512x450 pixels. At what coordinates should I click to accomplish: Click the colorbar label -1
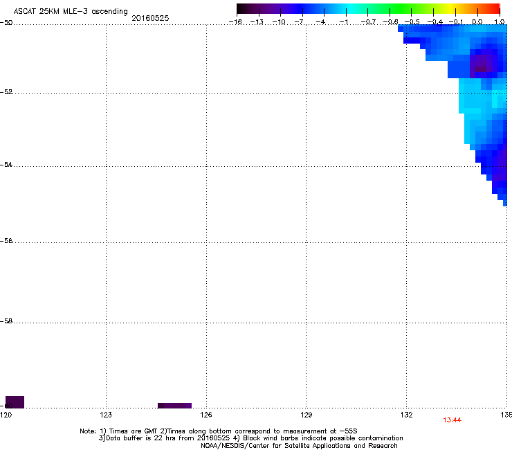pos(343,22)
